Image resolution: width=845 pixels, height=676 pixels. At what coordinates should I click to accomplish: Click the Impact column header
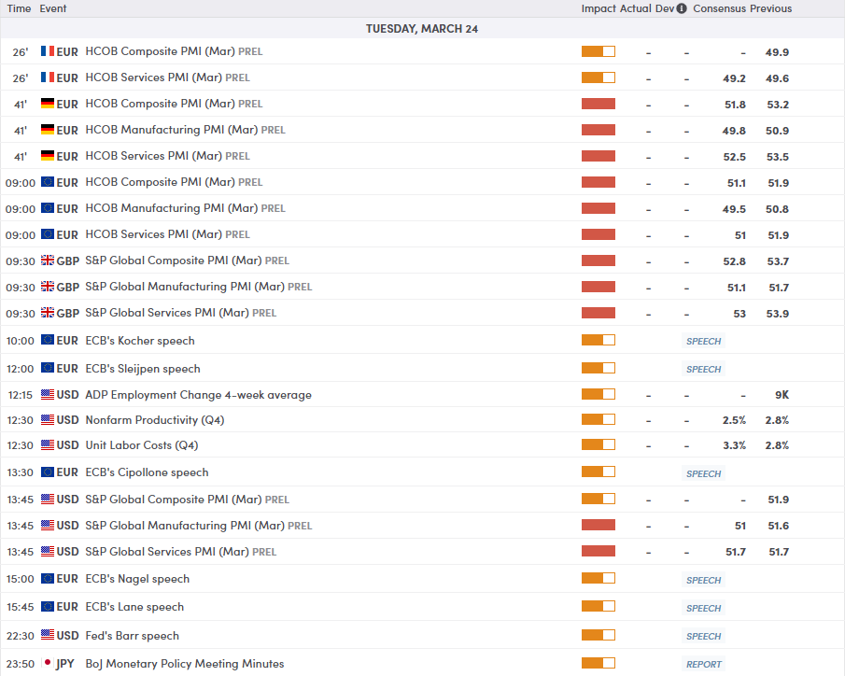(x=599, y=8)
